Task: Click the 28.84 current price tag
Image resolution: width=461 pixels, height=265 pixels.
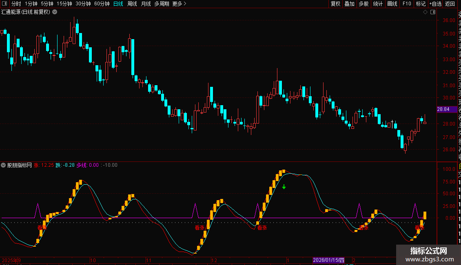Action: pyautogui.click(x=447, y=109)
